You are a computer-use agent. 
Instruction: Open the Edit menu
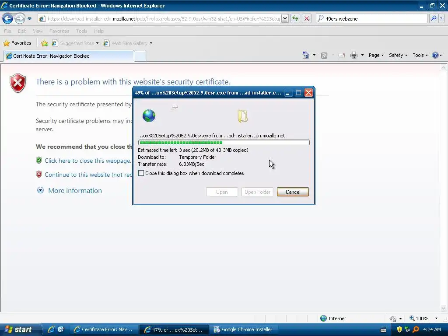(22, 31)
